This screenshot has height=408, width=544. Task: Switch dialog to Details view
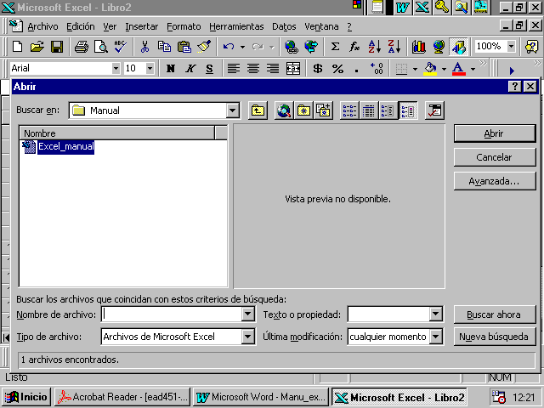point(369,110)
